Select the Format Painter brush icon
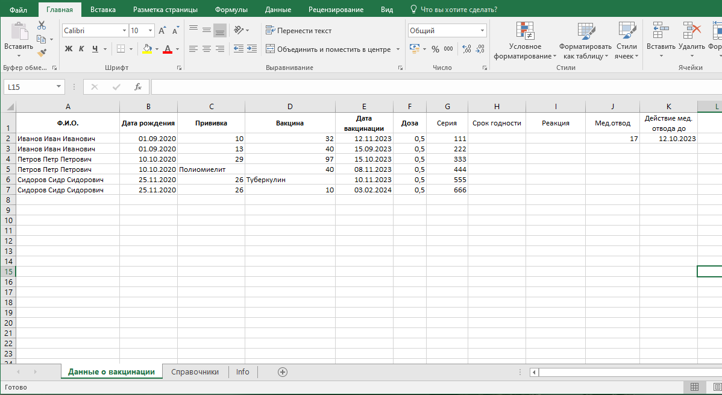Image resolution: width=722 pixels, height=395 pixels. coord(42,53)
